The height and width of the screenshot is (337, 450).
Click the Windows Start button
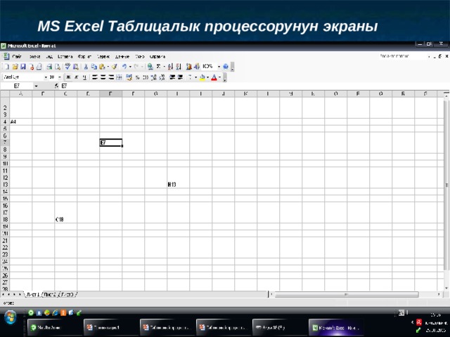(x=11, y=318)
